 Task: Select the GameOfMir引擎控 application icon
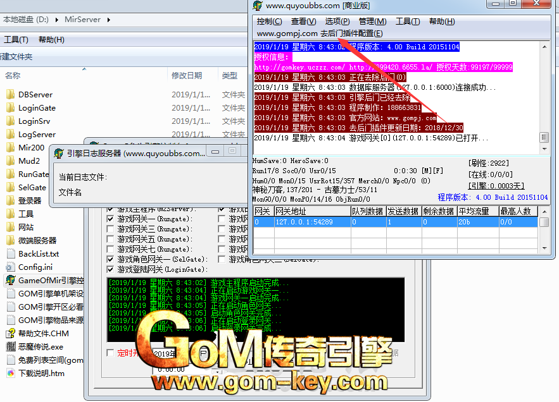(x=11, y=280)
